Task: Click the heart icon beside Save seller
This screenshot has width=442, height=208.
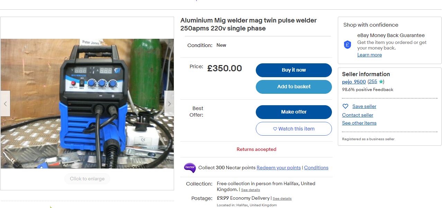Action: (x=345, y=106)
